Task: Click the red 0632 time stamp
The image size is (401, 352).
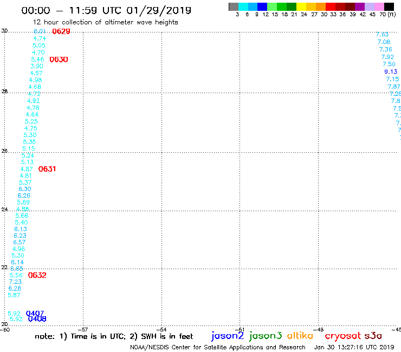Action: coord(37,275)
